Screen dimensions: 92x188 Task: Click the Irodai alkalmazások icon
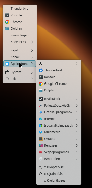(x=41, y=126)
